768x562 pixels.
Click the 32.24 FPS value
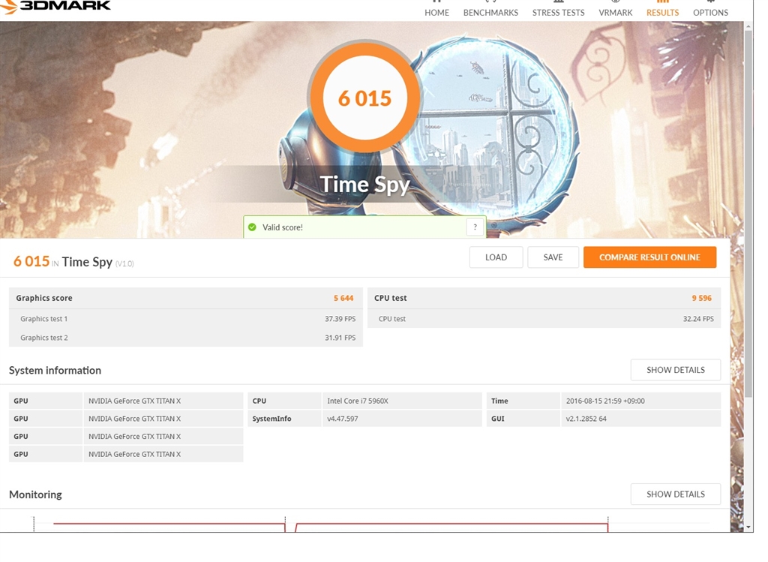click(x=698, y=318)
